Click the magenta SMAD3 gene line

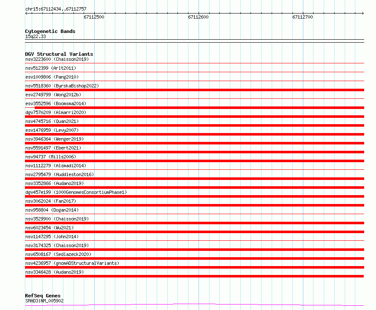(194, 305)
